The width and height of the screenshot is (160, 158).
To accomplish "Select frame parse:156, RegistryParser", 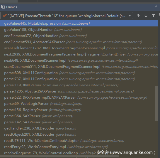I will pos(79,110).
